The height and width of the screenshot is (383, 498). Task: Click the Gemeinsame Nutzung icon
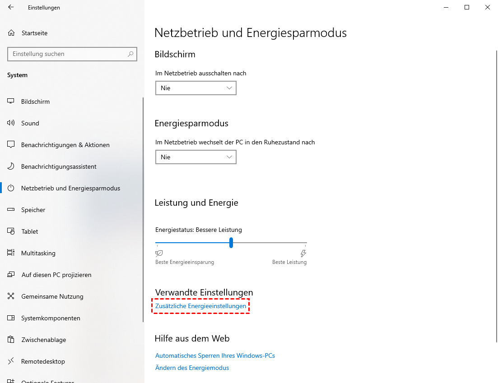pos(11,296)
